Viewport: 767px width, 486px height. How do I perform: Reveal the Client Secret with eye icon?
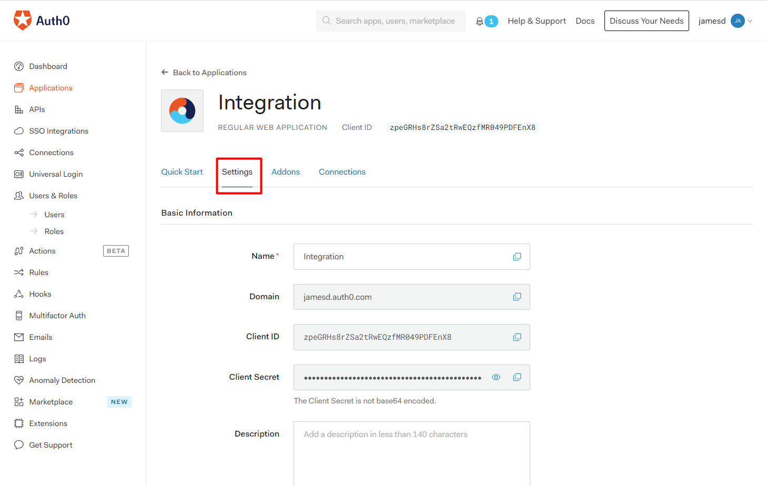point(496,377)
